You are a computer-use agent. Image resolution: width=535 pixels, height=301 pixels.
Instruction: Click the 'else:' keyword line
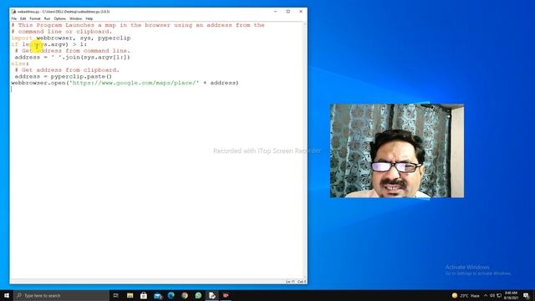pos(20,64)
